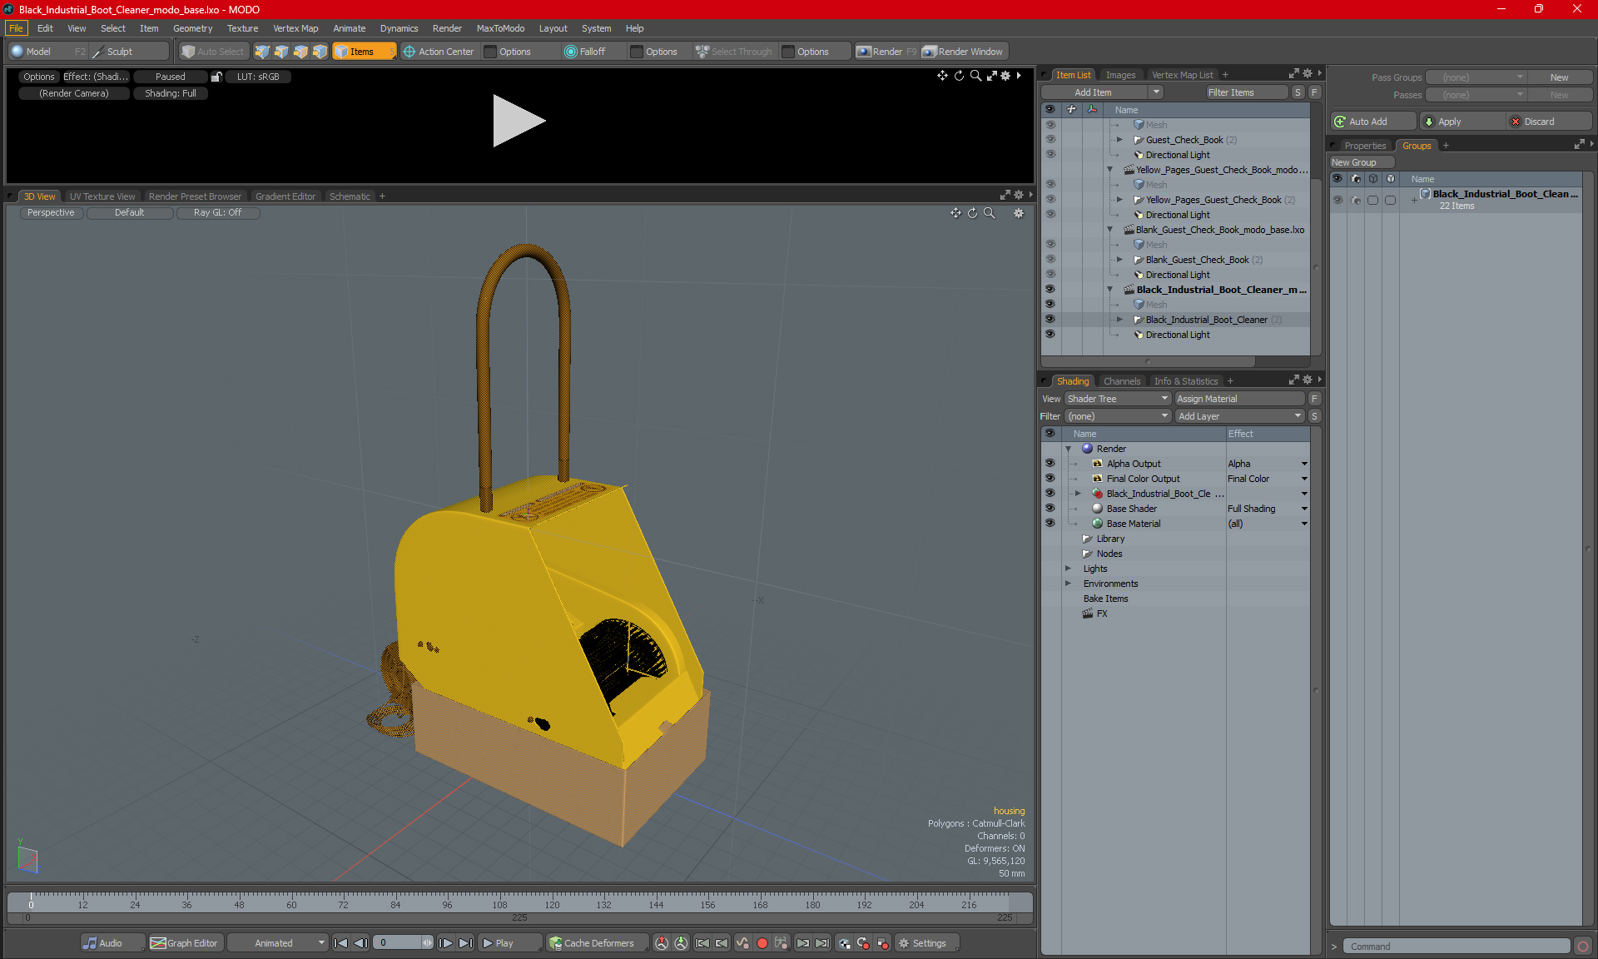The image size is (1598, 959).
Task: Open the timeline Settings gear
Action: [922, 943]
